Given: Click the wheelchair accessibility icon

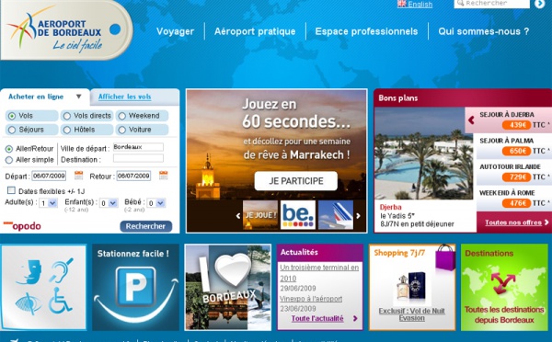Looking at the screenshot, I should pyautogui.click(x=60, y=300).
